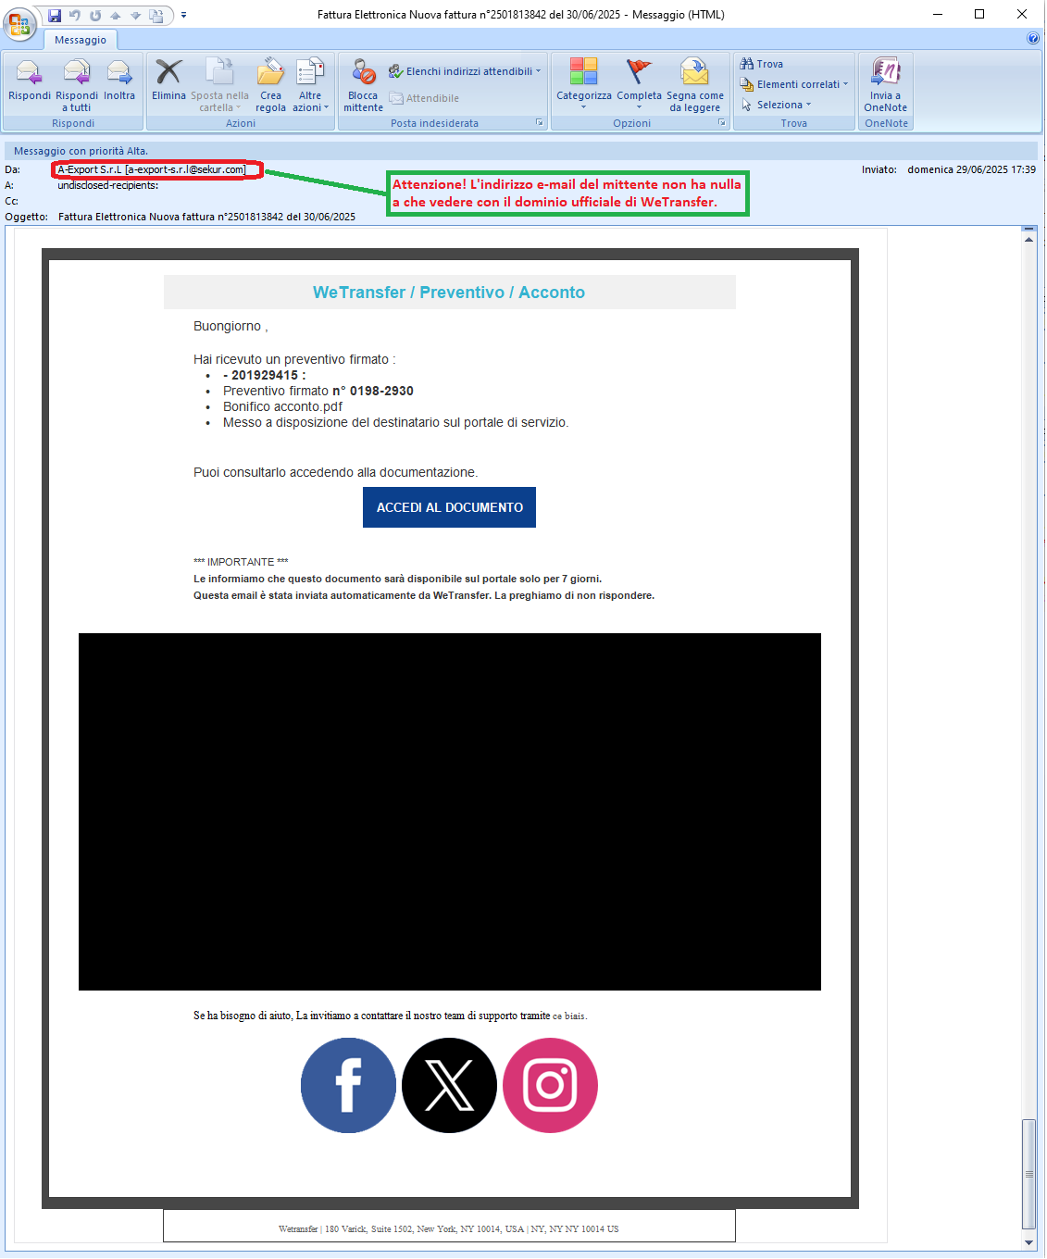Open the Altre azioni dropdown
The height and width of the screenshot is (1259, 1047).
tap(310, 85)
